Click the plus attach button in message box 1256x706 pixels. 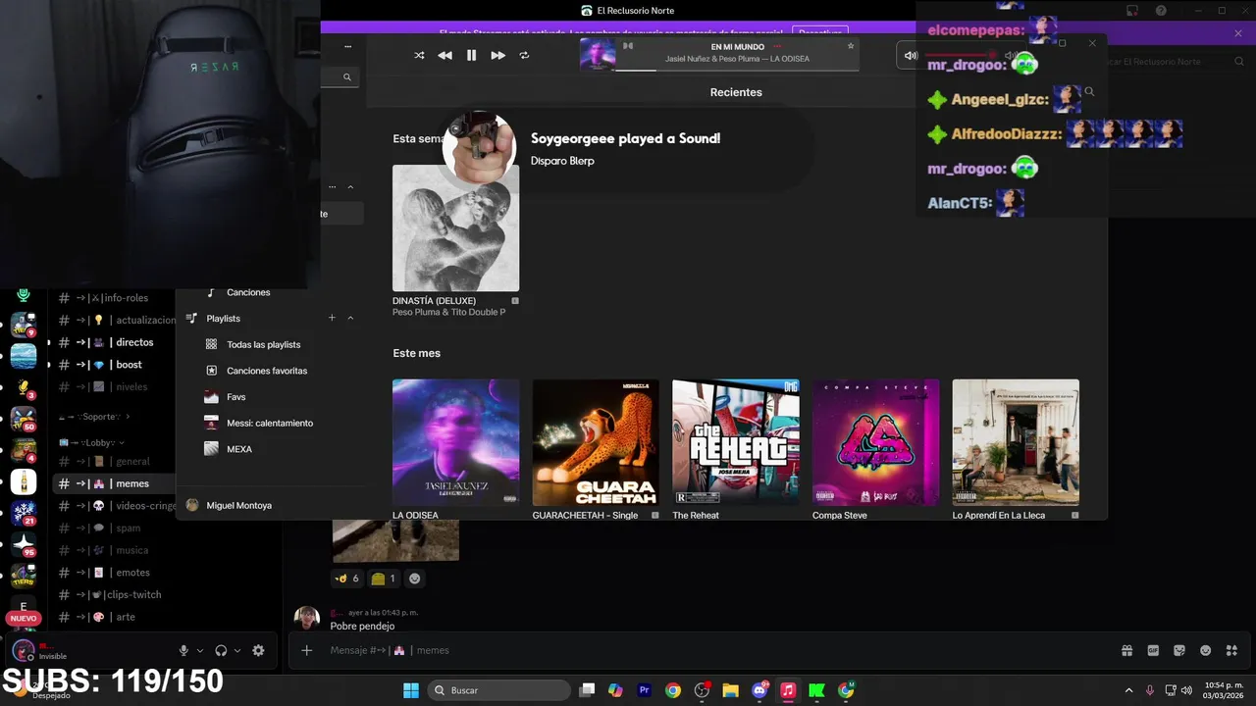point(307,650)
